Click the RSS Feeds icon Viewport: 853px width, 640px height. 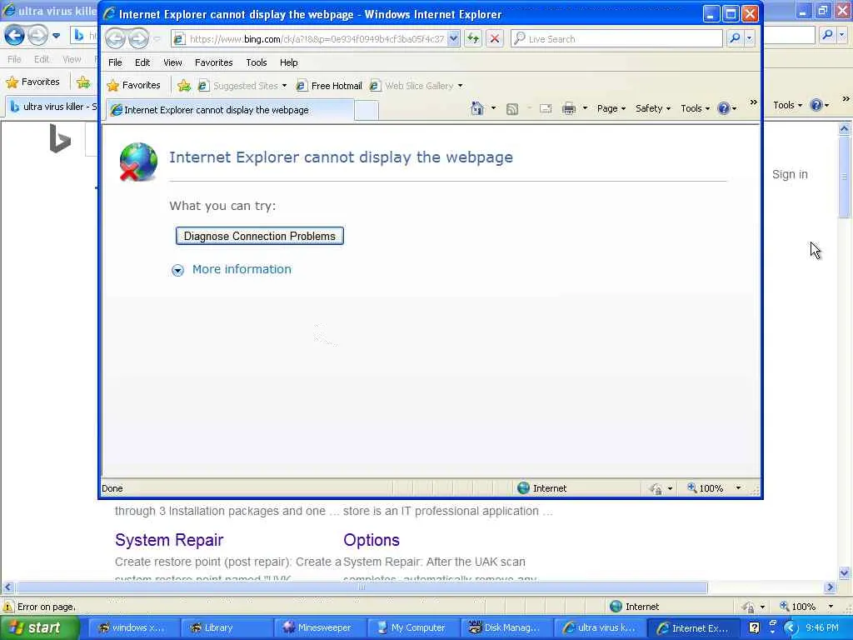point(512,109)
